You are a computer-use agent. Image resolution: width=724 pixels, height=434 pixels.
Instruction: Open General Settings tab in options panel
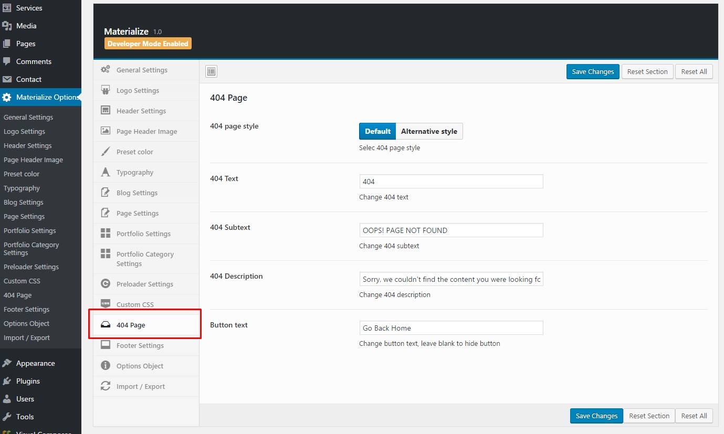click(x=146, y=70)
